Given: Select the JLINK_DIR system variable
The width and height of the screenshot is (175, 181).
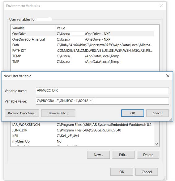Looking at the screenshot, I should click(83, 130).
